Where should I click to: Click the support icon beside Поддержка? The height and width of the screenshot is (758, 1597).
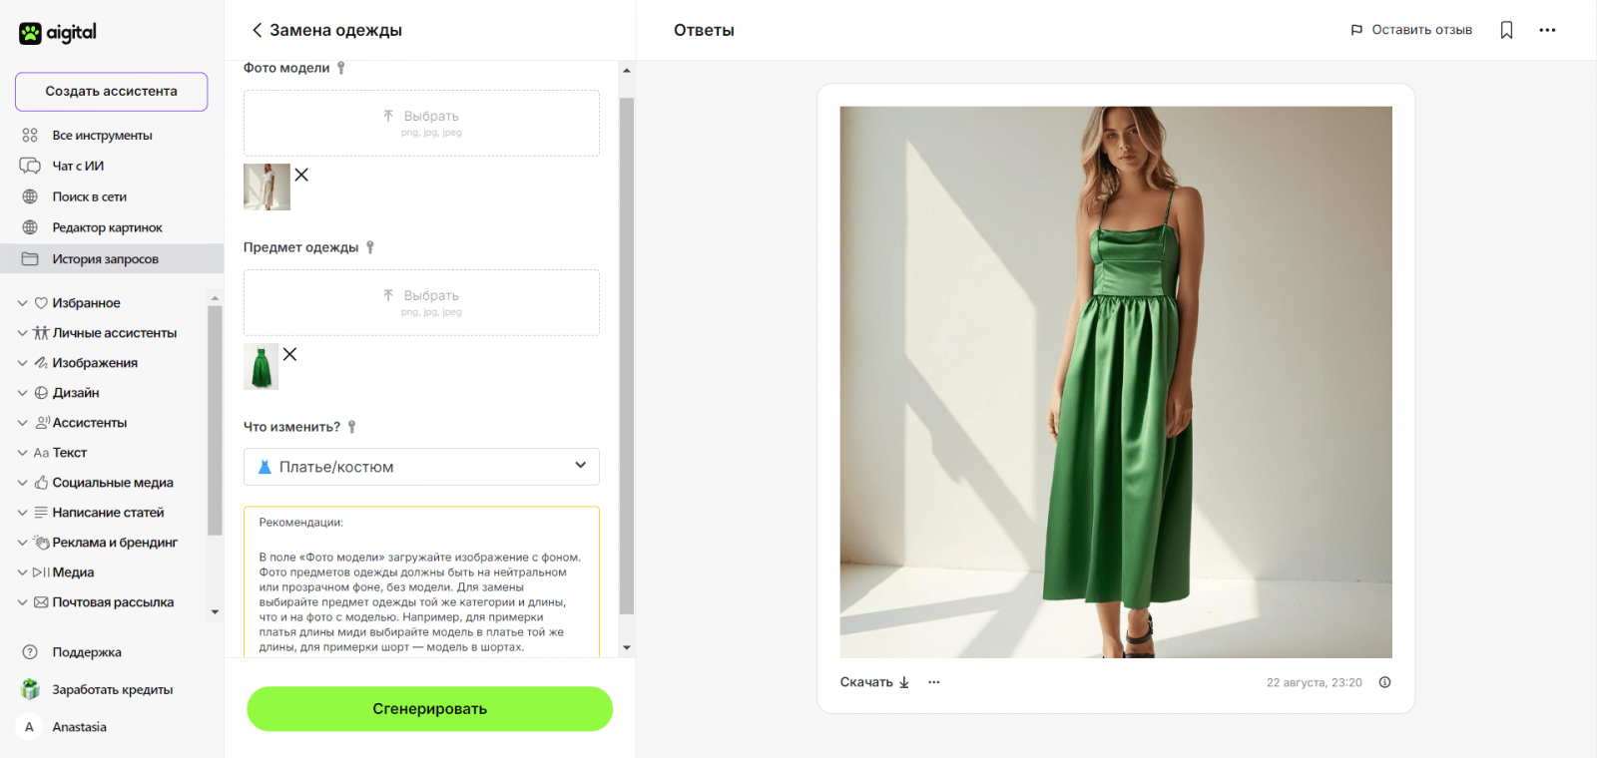(30, 652)
